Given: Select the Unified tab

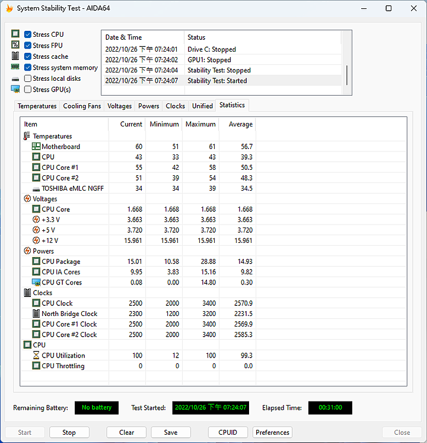Looking at the screenshot, I should click(202, 106).
